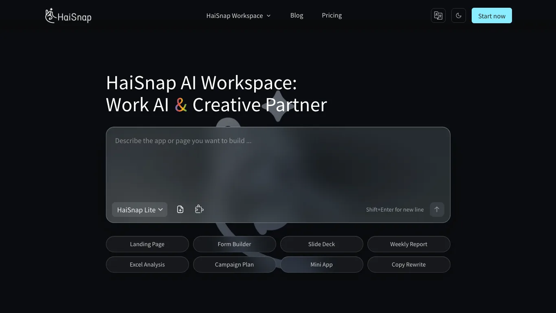This screenshot has height=313, width=556.
Task: Pick the Slide Deck suggestion
Action: 322,244
